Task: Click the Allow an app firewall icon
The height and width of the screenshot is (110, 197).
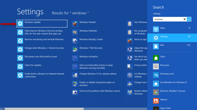Action: tap(130, 41)
